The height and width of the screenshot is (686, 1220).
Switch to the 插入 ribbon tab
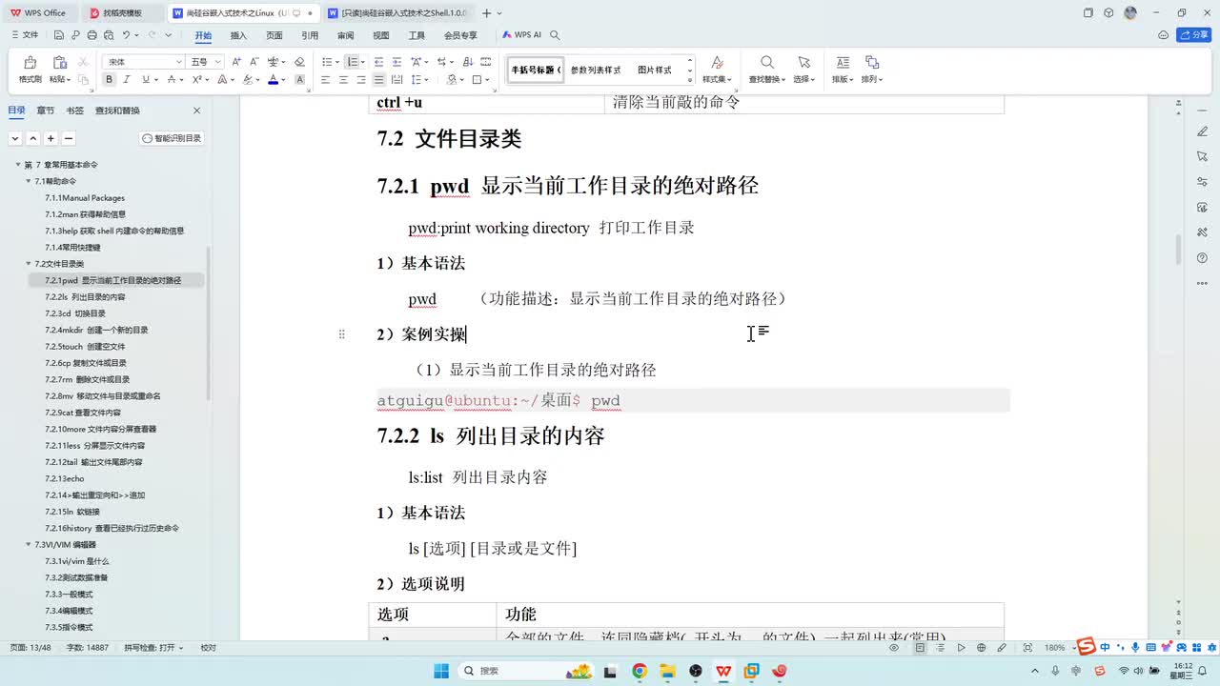(x=238, y=35)
